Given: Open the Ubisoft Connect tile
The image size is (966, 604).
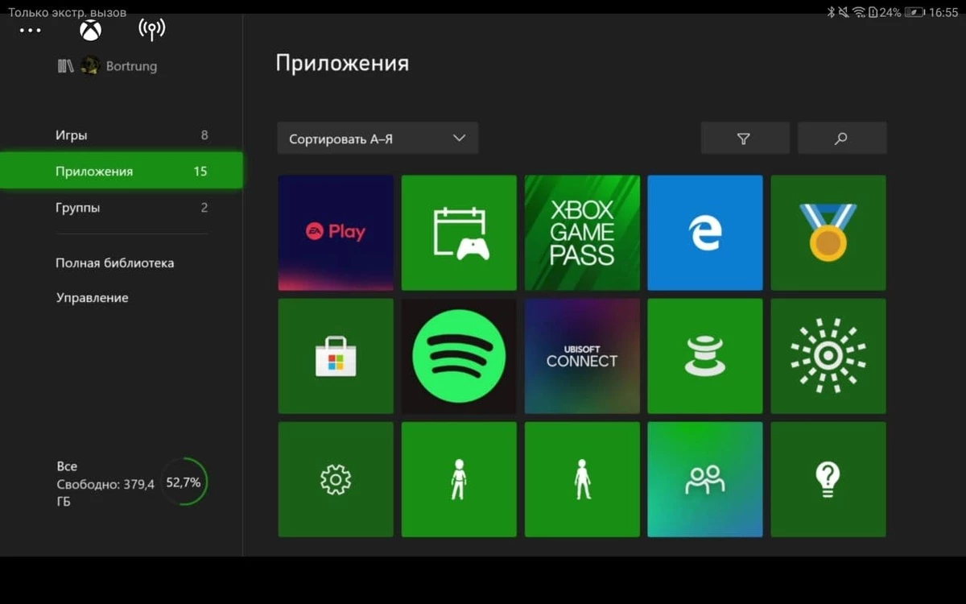Looking at the screenshot, I should (582, 356).
